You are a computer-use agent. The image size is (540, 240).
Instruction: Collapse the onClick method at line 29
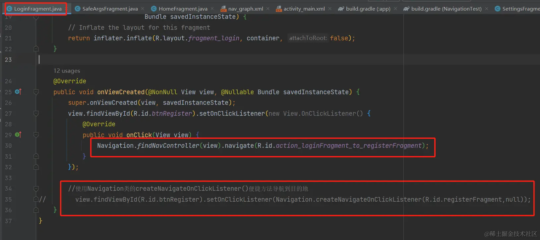tap(36, 135)
